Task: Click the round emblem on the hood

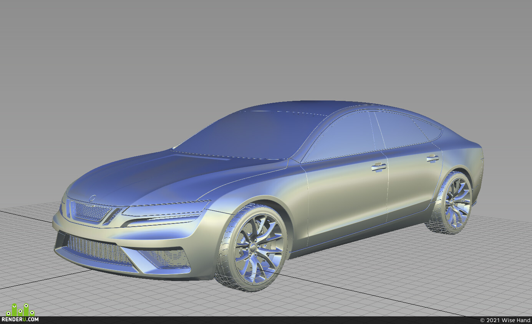Action: pyautogui.click(x=93, y=198)
